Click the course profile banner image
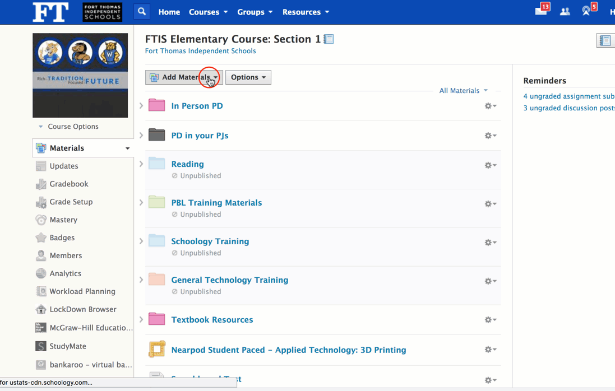This screenshot has width=615, height=391. [80, 75]
